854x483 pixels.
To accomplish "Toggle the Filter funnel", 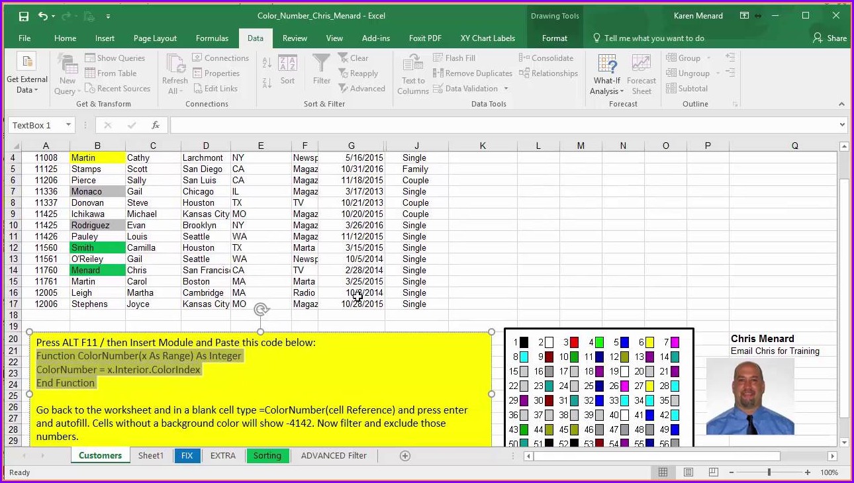I will point(322,70).
